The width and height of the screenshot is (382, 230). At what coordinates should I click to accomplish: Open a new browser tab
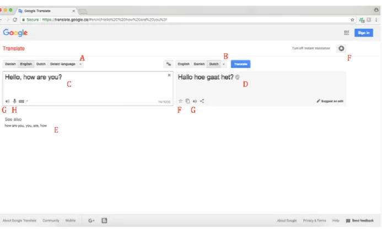83,11
